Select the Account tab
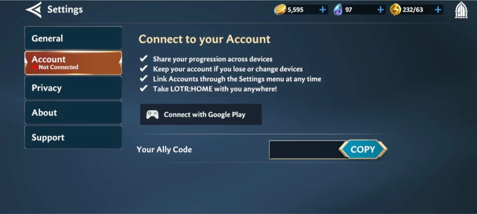The image size is (477, 214). [73, 63]
